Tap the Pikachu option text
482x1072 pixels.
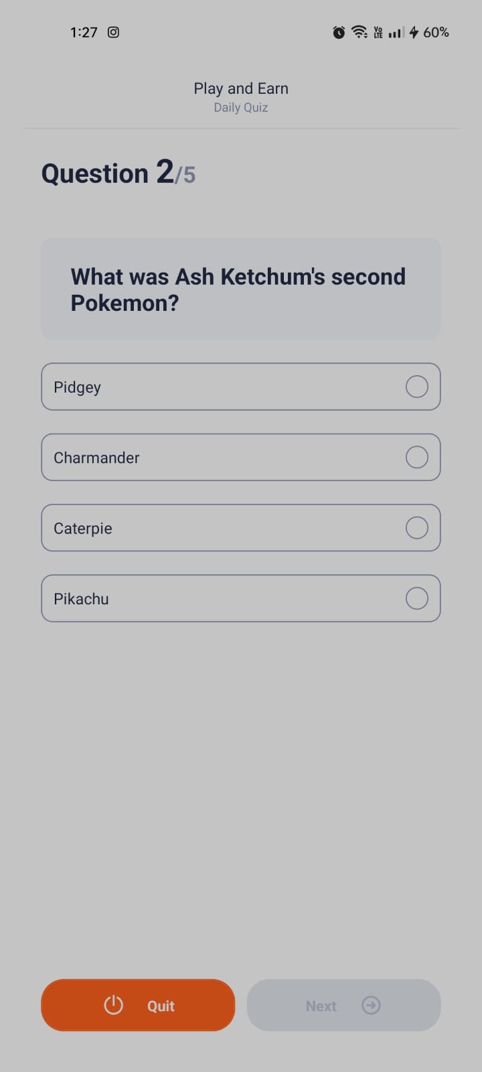coord(81,599)
